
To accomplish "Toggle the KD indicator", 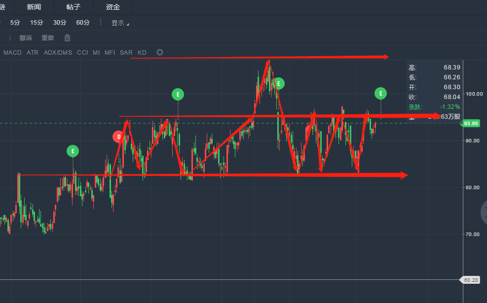I will point(142,52).
